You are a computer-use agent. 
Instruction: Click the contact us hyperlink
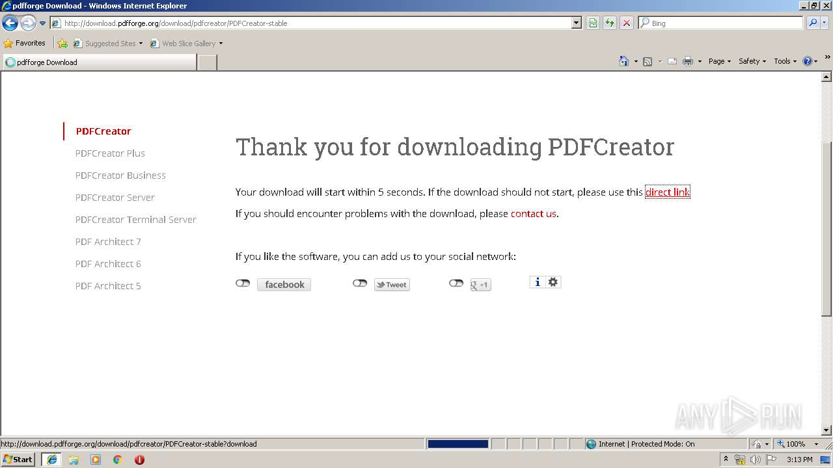(x=534, y=214)
